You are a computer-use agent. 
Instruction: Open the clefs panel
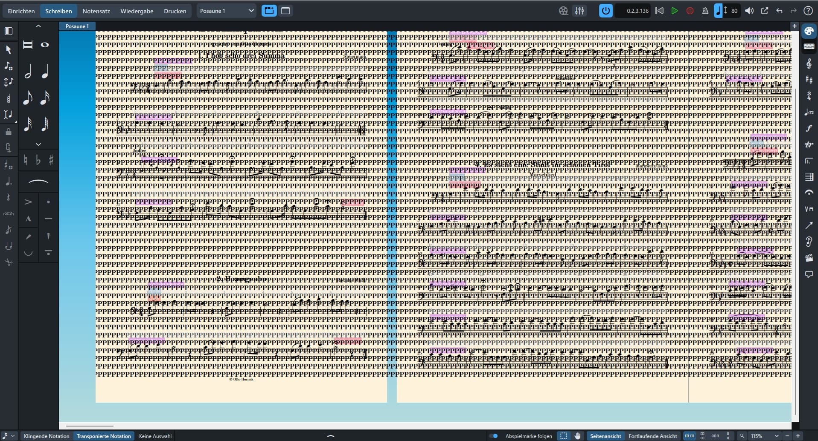pos(809,63)
